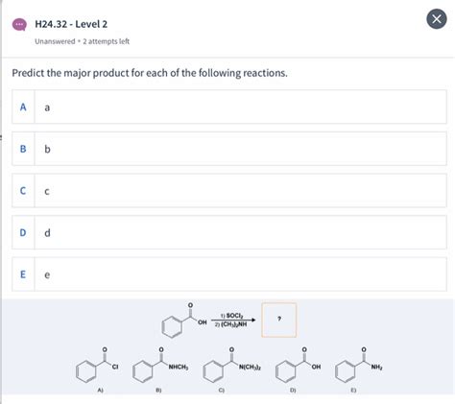Image resolution: width=455 pixels, height=404 pixels.
Task: Click the NH2 benzamide structure labeled E)
Action: pyautogui.click(x=359, y=365)
